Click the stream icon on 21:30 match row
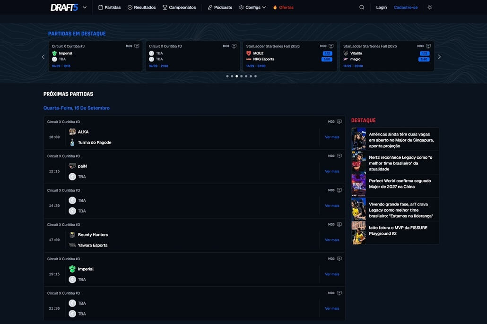 tap(339, 293)
